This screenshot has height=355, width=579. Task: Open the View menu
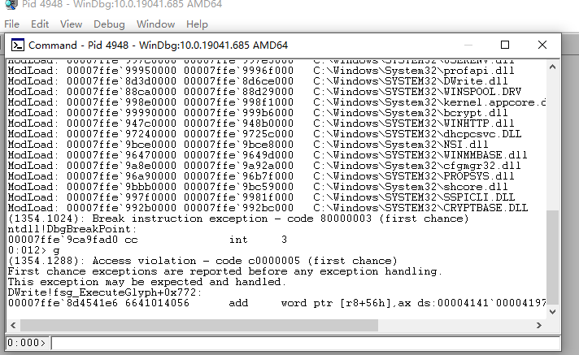71,24
